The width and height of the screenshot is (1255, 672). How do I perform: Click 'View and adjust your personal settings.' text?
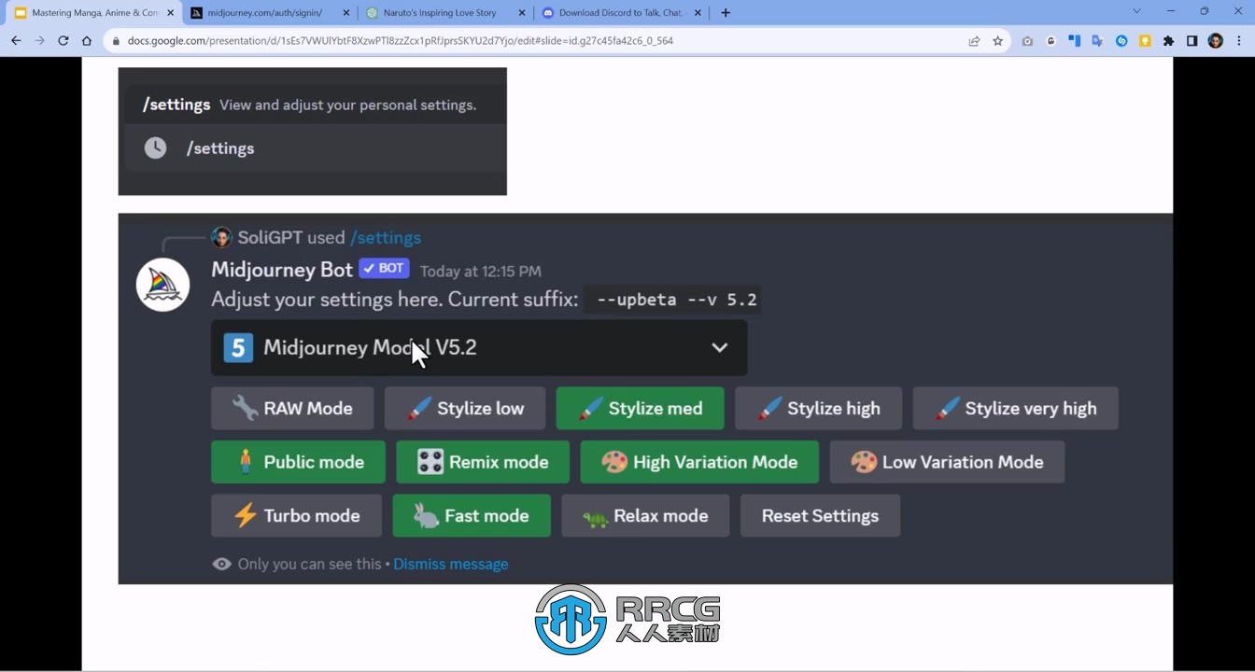click(347, 105)
